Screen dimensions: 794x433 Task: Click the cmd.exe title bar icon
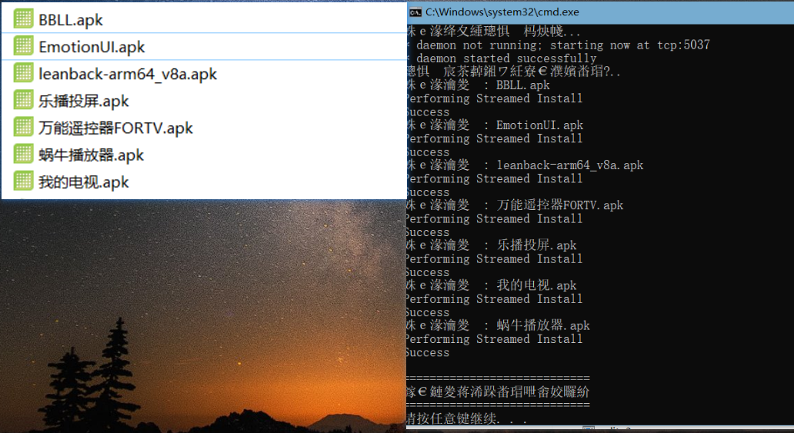[x=415, y=12]
